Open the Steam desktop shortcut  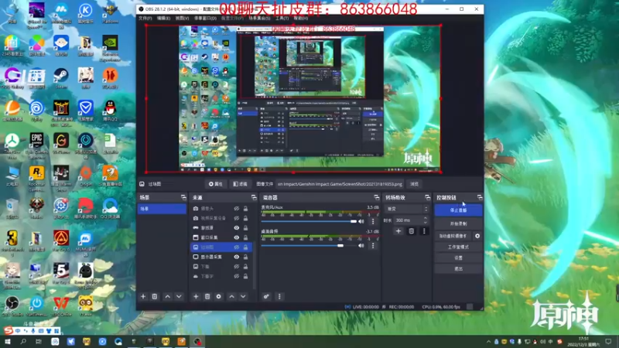(61, 78)
